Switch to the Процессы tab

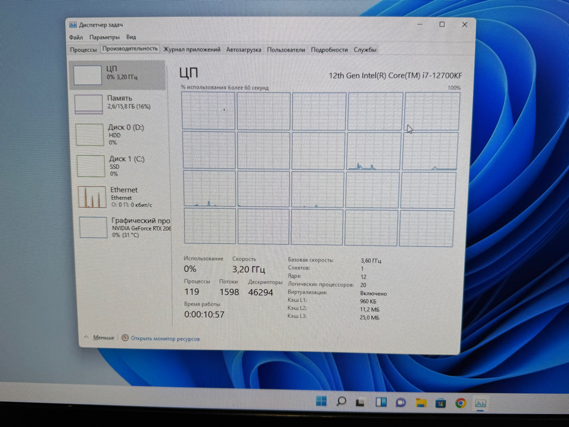pyautogui.click(x=83, y=49)
